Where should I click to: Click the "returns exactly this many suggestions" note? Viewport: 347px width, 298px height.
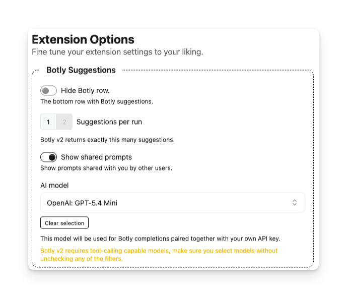point(107,140)
